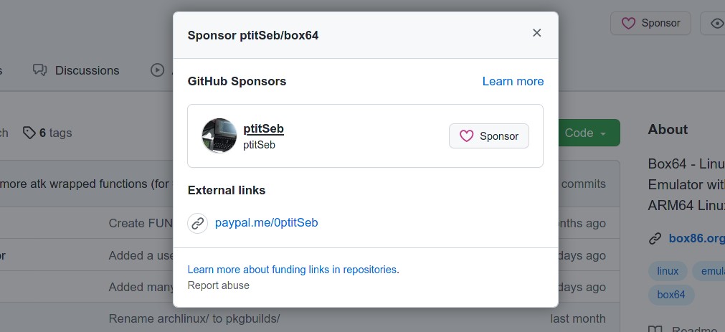Click Report abuse in the dialog footer
The height and width of the screenshot is (332, 725).
pos(218,285)
